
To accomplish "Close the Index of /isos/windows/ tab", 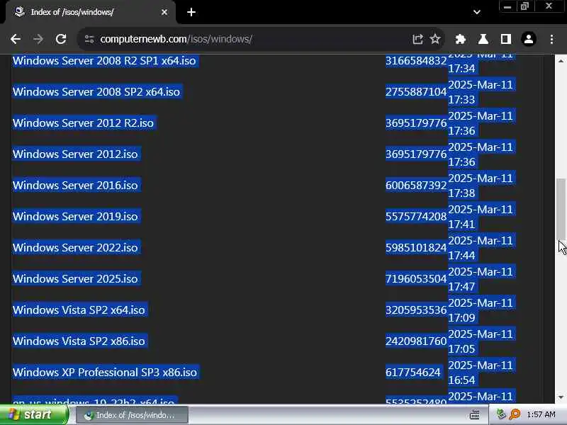I will [164, 12].
